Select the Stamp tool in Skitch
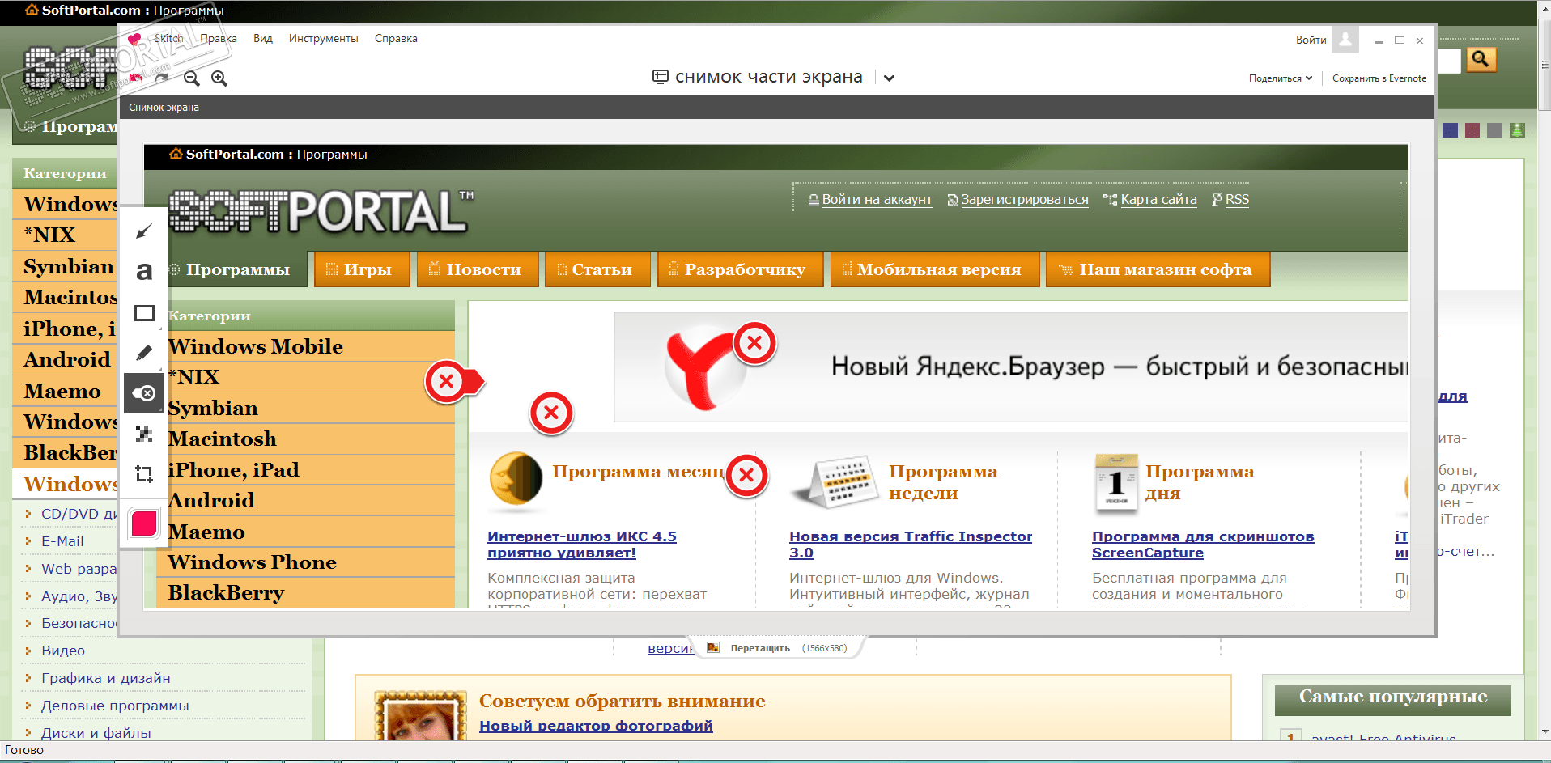1551x763 pixels. point(144,393)
